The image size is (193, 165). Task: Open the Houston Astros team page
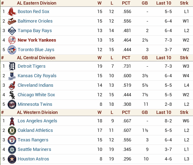click(33, 159)
